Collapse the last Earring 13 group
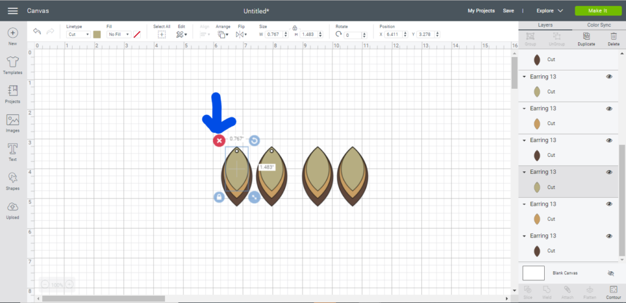Image resolution: width=626 pixels, height=303 pixels. pyautogui.click(x=524, y=236)
